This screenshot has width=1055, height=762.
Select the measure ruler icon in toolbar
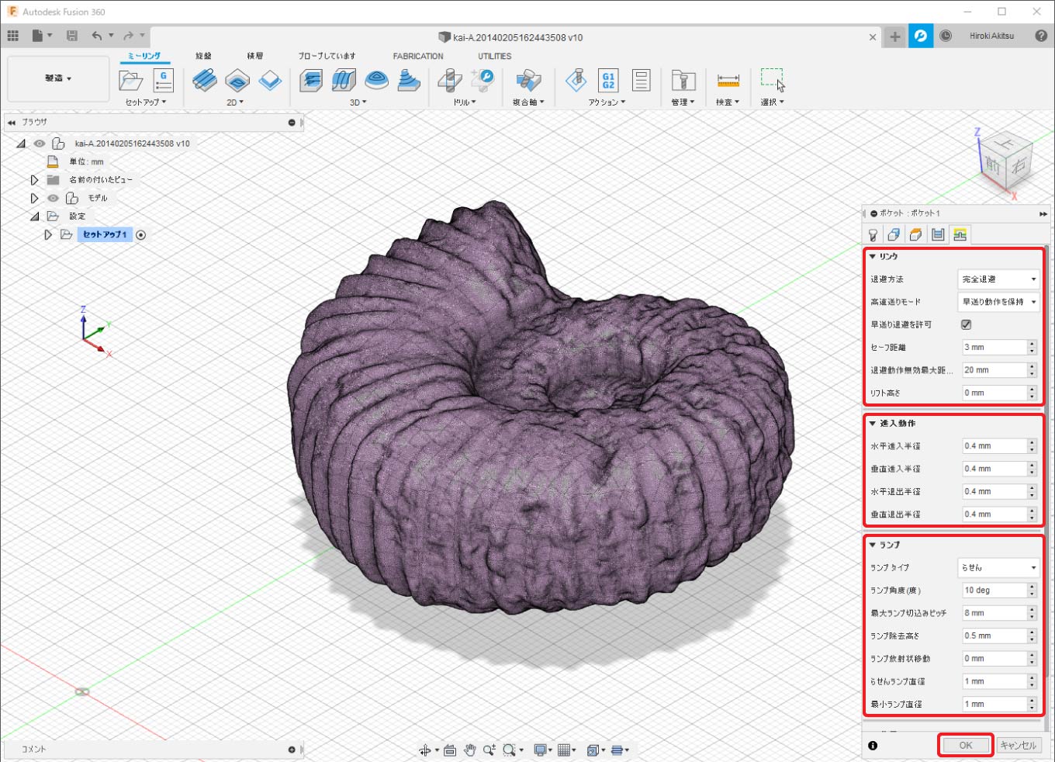pos(728,81)
